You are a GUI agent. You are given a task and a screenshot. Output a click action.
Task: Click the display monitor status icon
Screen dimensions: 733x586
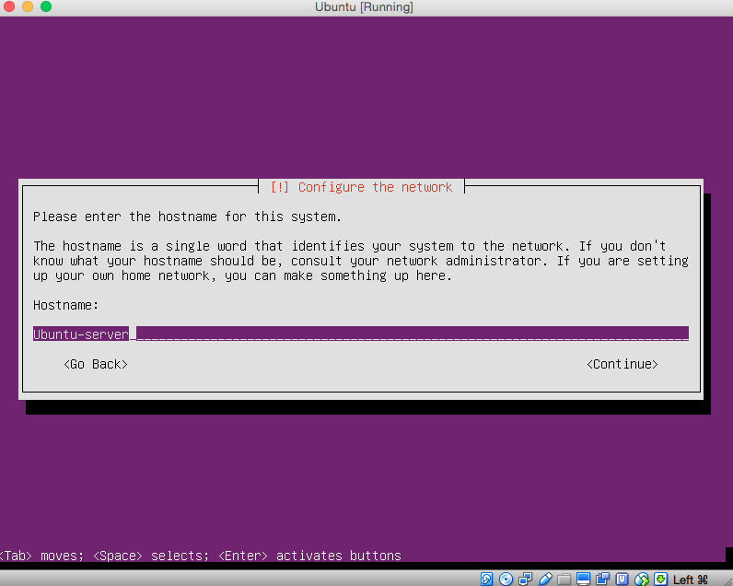[x=584, y=579]
